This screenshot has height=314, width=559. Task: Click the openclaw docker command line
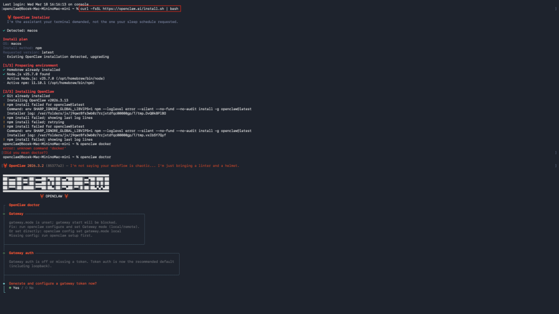click(57, 144)
